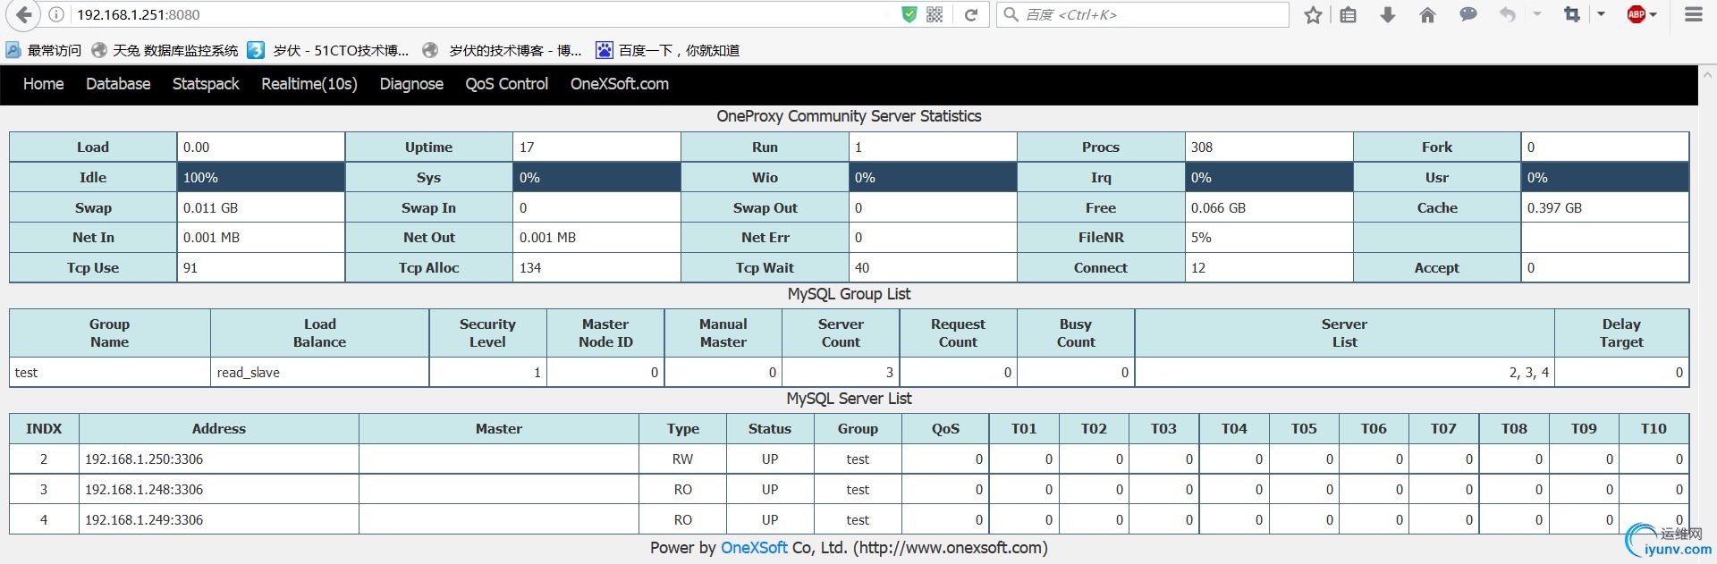The width and height of the screenshot is (1717, 564).
Task: Click the Address column header
Action: (219, 429)
